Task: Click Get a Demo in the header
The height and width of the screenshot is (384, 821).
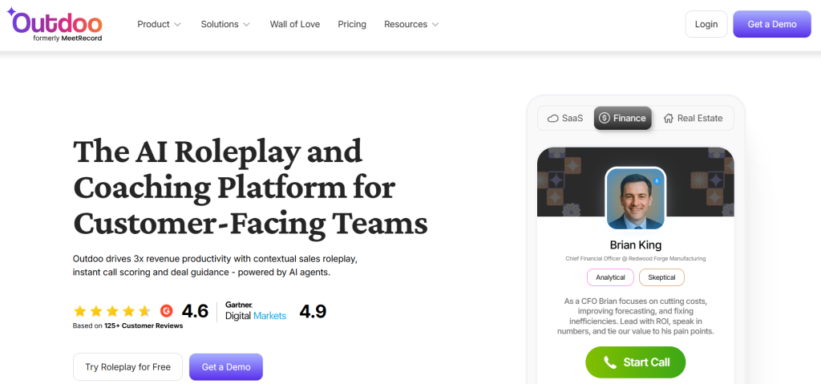Action: pos(772,24)
